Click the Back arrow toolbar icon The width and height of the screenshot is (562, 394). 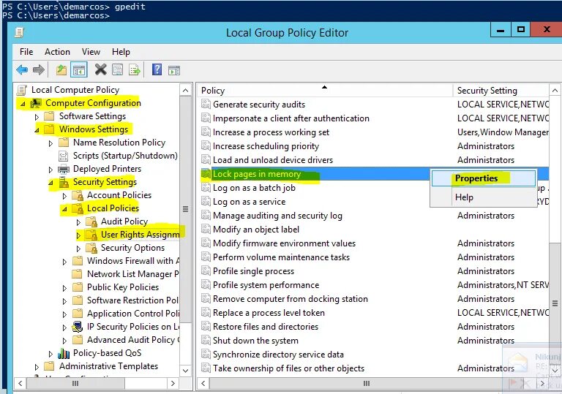(22, 69)
